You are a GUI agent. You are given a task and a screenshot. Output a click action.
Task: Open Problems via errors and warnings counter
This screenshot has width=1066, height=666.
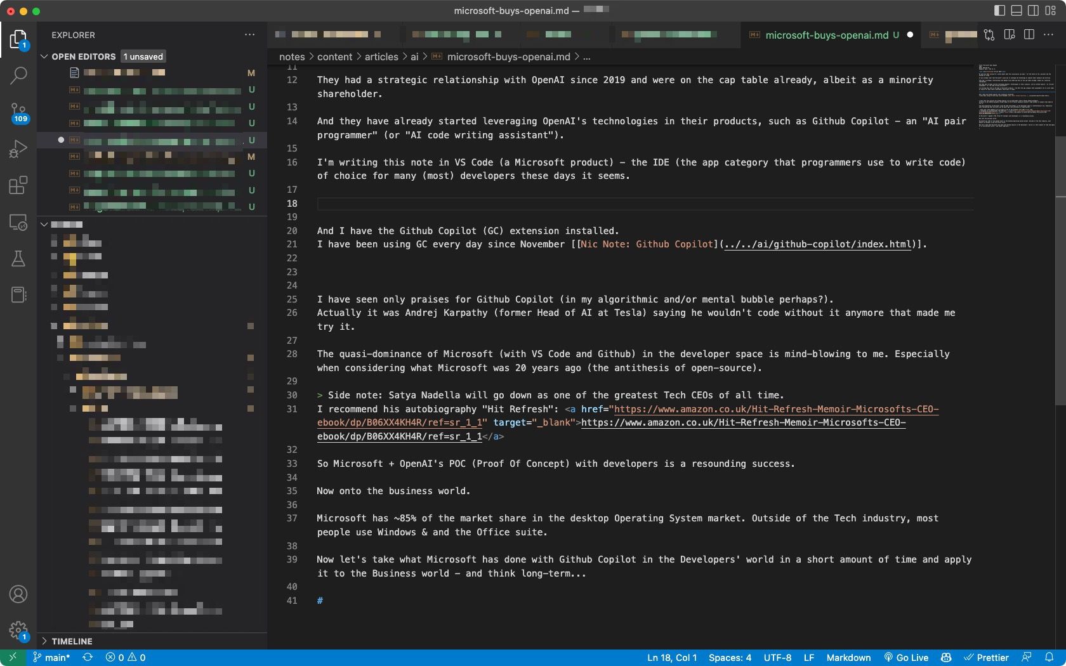point(126,658)
